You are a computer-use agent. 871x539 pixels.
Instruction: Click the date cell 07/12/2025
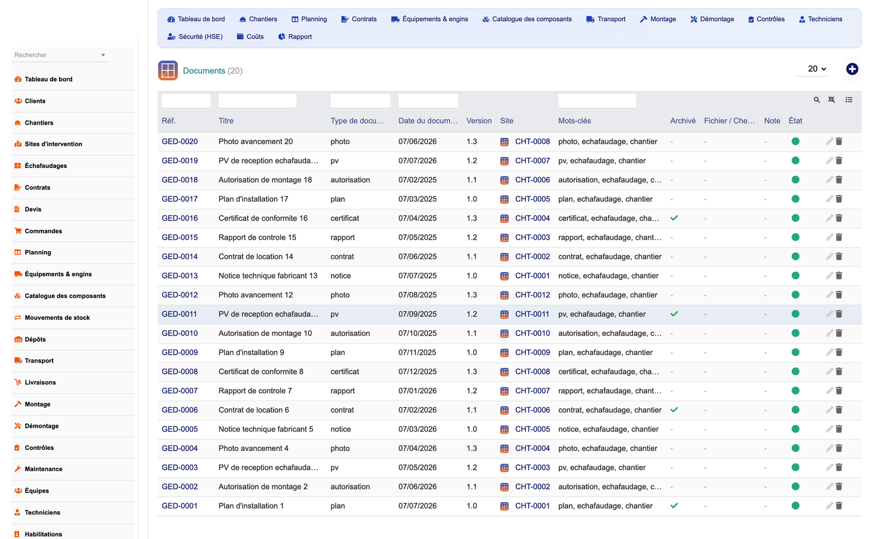pos(418,372)
